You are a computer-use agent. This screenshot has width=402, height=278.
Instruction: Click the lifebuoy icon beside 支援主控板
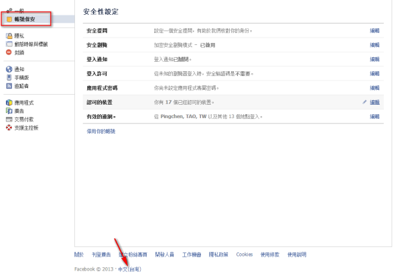click(9, 128)
